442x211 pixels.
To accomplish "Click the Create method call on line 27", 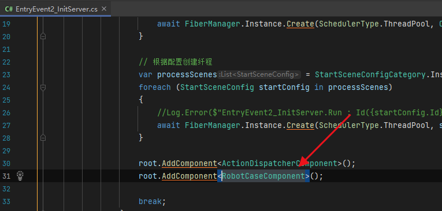I will pos(300,125).
